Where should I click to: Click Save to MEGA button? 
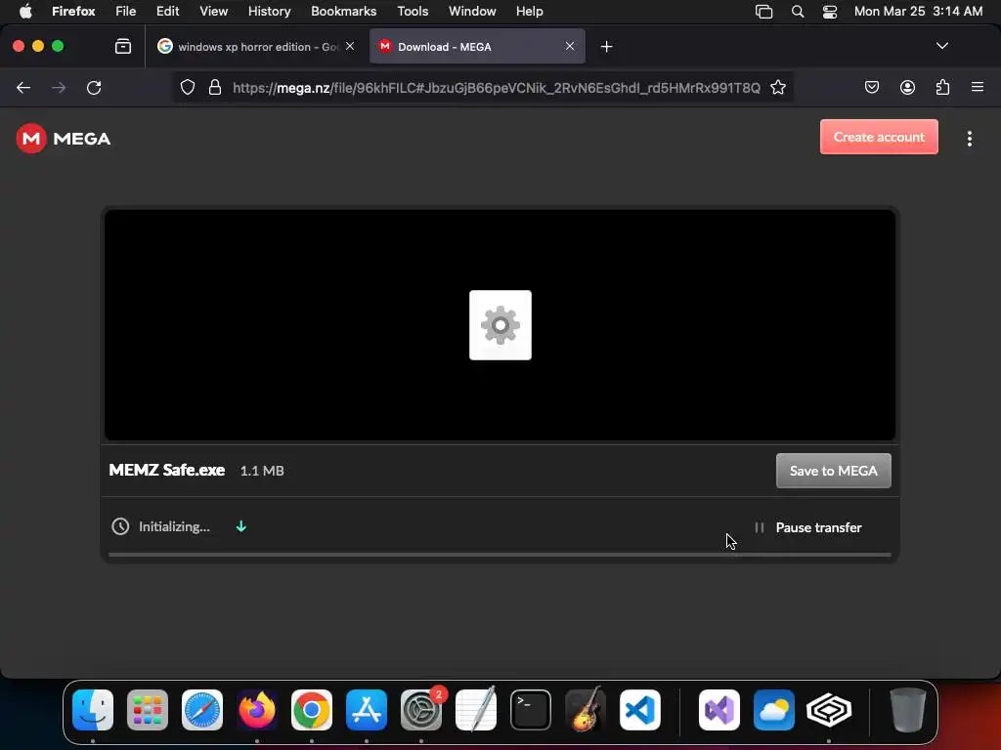pos(833,471)
